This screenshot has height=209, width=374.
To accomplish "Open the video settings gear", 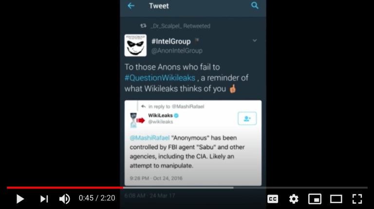I will click(294, 199).
